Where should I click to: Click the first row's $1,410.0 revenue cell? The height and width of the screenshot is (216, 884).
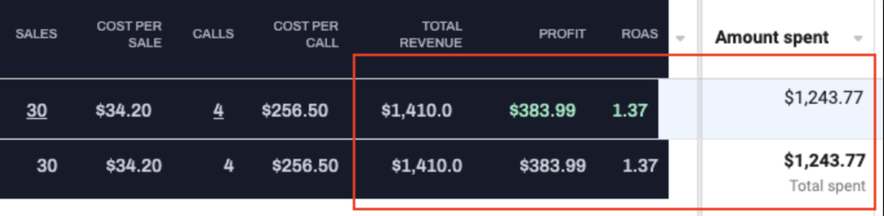(417, 111)
